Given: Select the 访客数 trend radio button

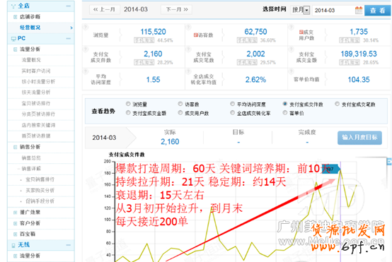Looking at the screenshot, I should (180, 104).
